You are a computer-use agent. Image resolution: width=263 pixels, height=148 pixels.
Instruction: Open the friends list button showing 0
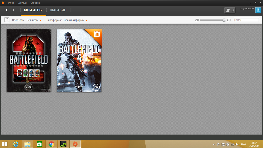[230, 10]
